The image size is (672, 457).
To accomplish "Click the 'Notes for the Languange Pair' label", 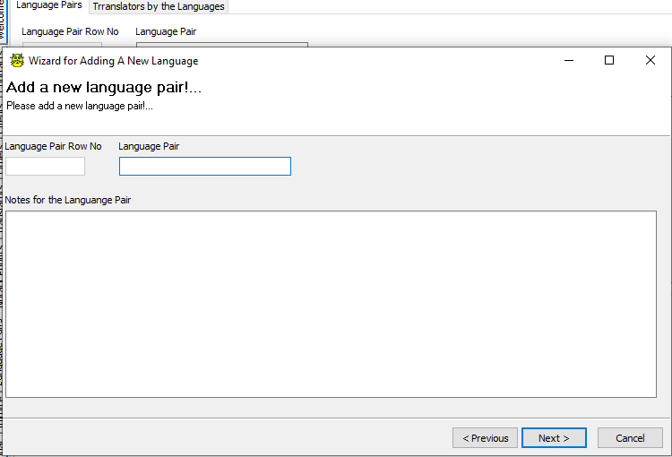I will (68, 200).
